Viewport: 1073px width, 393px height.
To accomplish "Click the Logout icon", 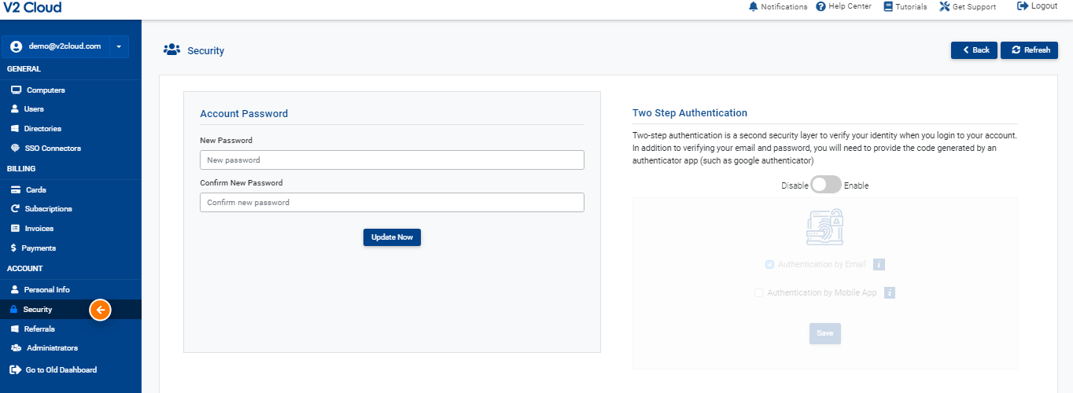I will tap(1023, 6).
